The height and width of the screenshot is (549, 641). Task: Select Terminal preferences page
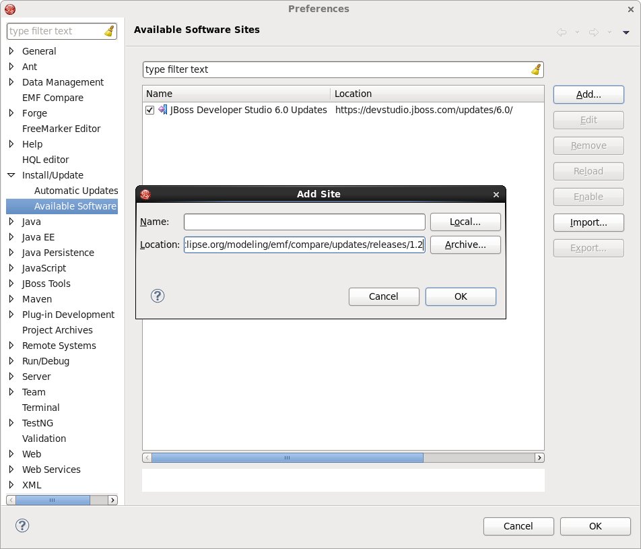(41, 408)
